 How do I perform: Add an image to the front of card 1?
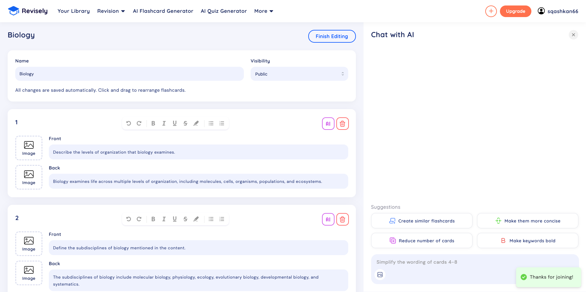(29, 148)
